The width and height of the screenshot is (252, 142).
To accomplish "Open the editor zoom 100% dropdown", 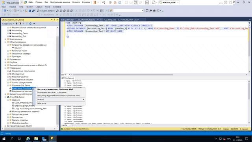I will 69,75.
